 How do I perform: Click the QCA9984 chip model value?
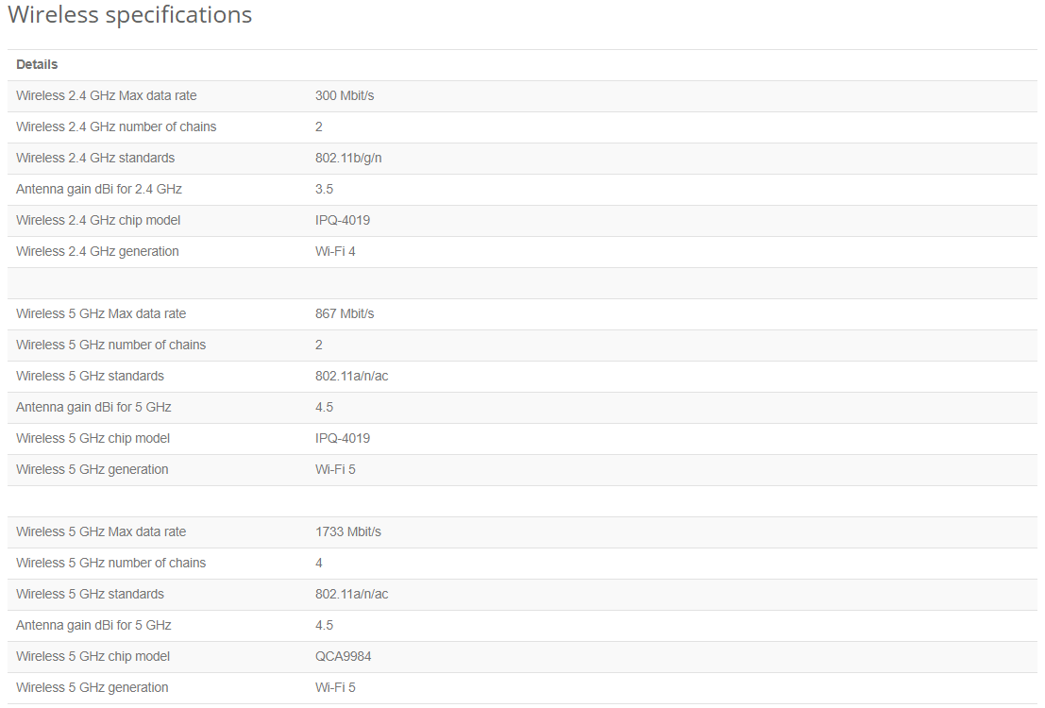pyautogui.click(x=344, y=656)
